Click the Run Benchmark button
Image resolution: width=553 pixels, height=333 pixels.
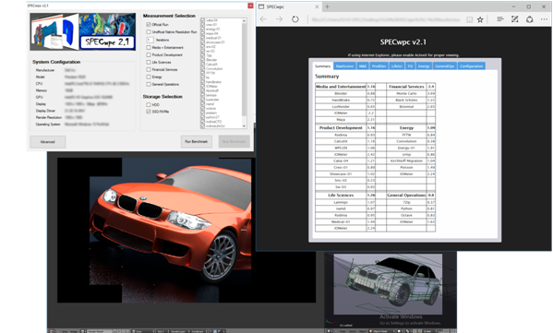pos(197,142)
